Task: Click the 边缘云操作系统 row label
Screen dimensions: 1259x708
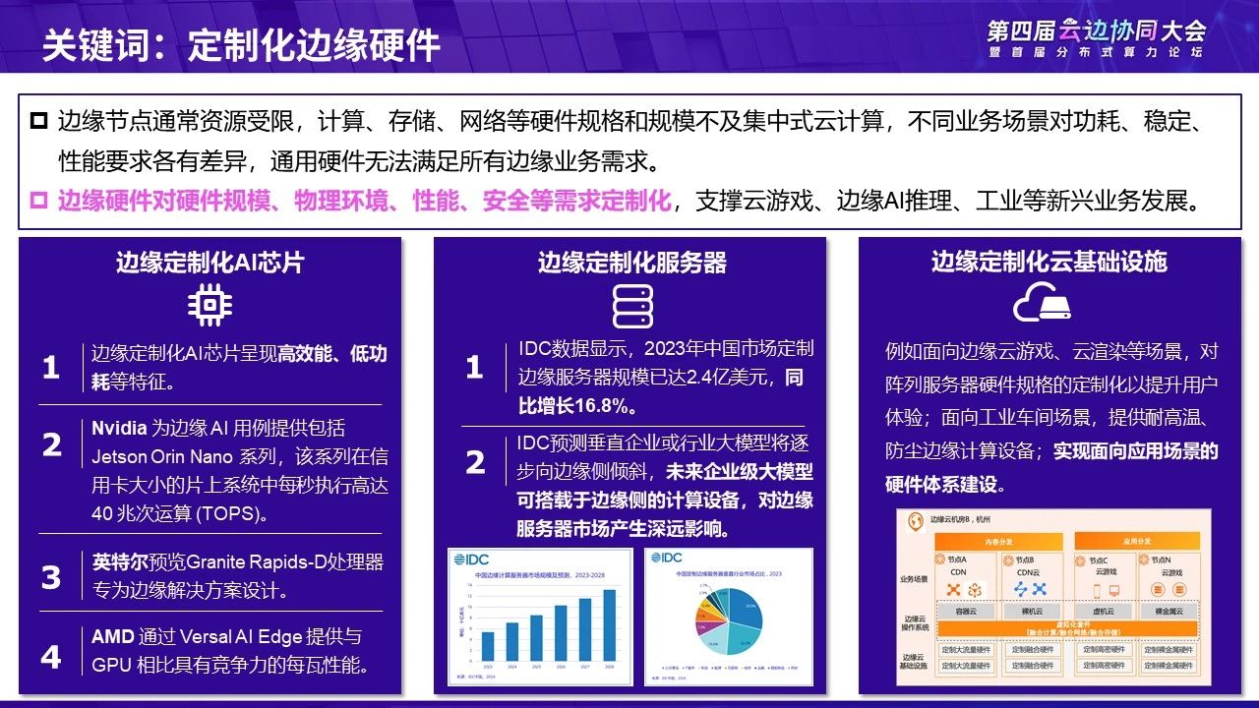Action: point(915,623)
